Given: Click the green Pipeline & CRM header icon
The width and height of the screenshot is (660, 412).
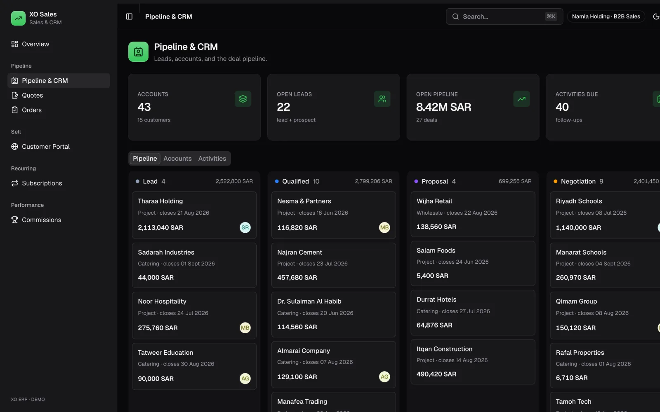Looking at the screenshot, I should pos(138,51).
